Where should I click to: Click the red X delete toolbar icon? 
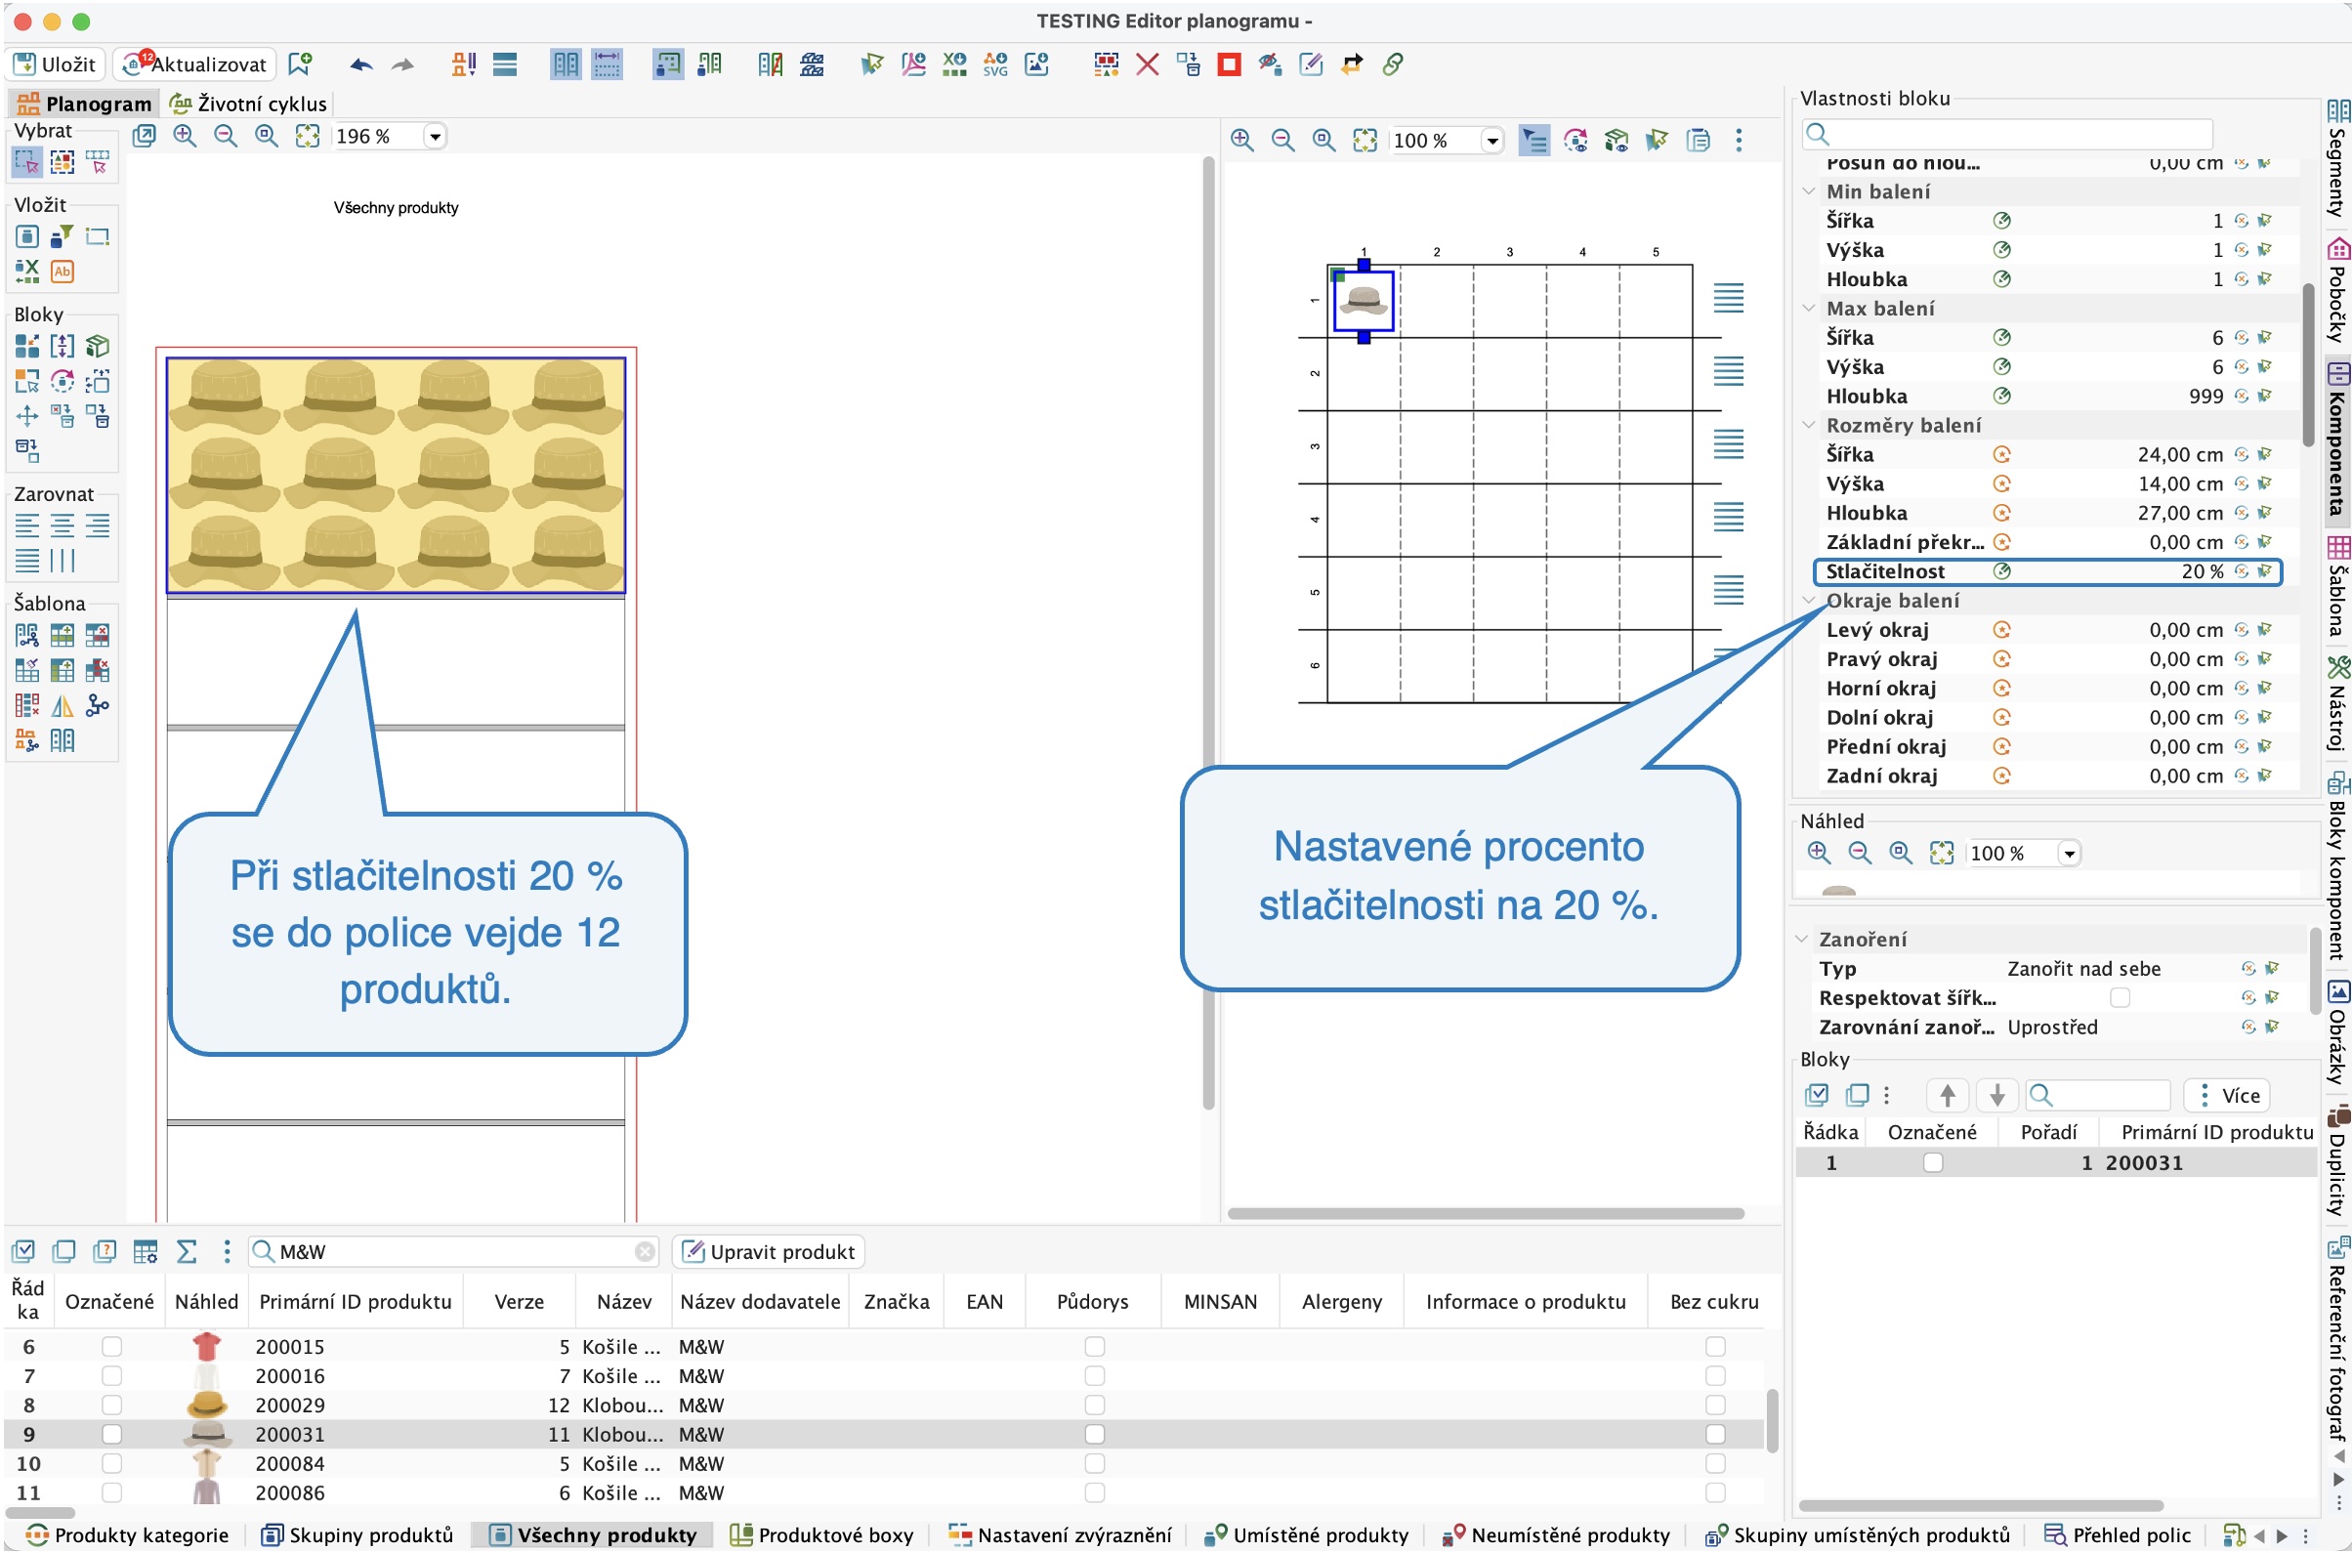1147,64
